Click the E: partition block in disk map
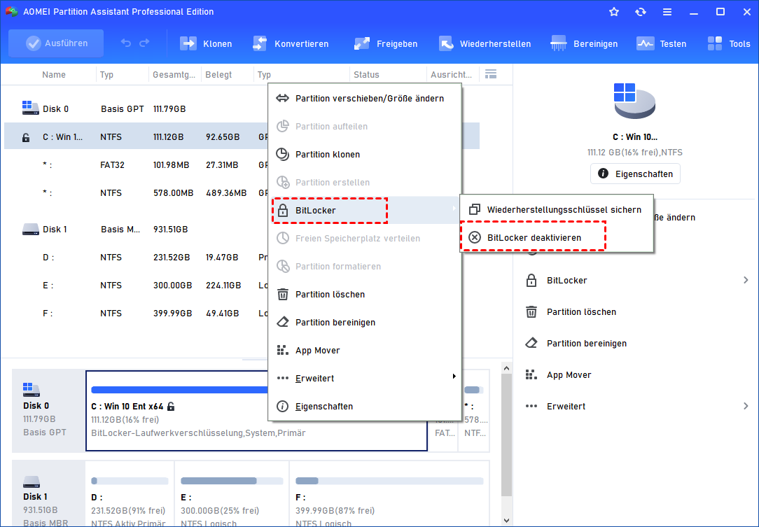 point(232,493)
